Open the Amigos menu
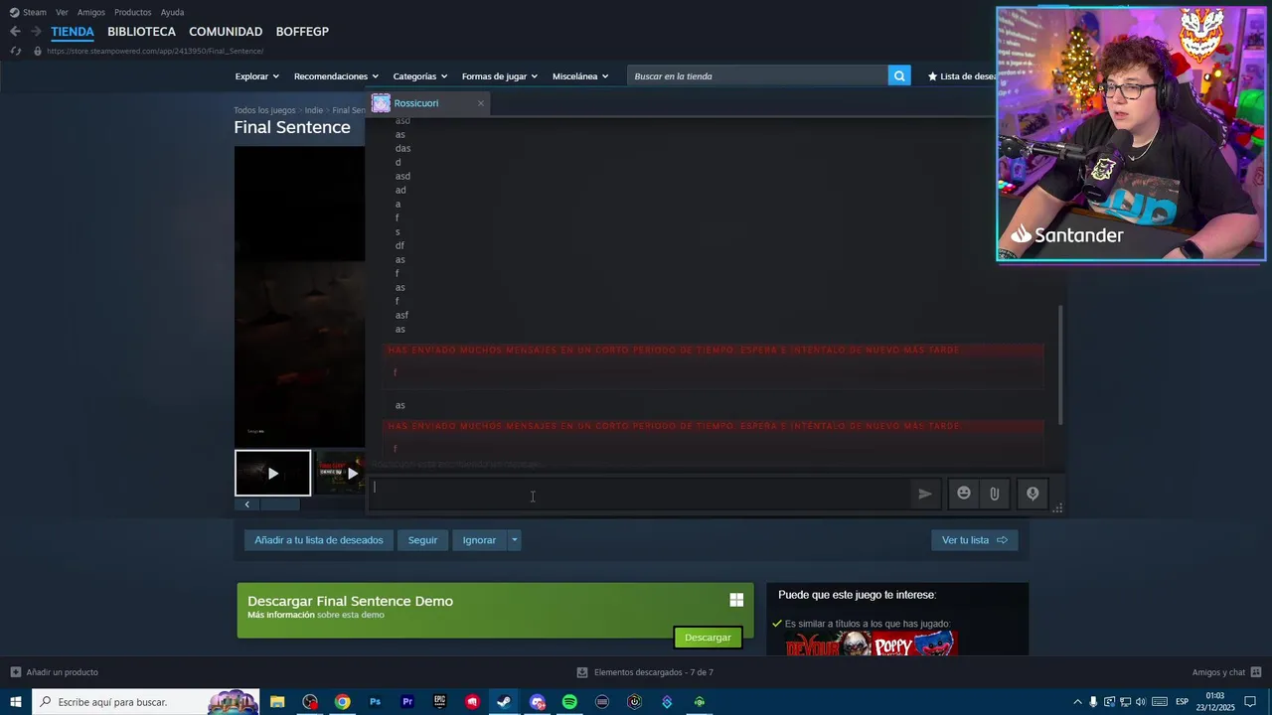The height and width of the screenshot is (715, 1272). point(91,12)
